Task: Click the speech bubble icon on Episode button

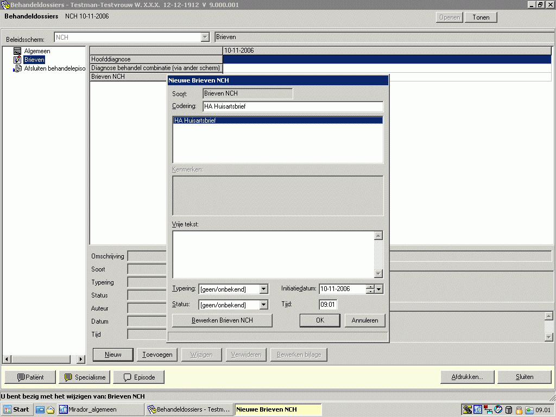Action: click(128, 377)
